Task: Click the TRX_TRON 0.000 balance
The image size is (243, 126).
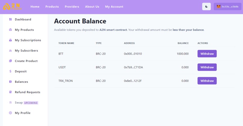Action: pyautogui.click(x=185, y=81)
